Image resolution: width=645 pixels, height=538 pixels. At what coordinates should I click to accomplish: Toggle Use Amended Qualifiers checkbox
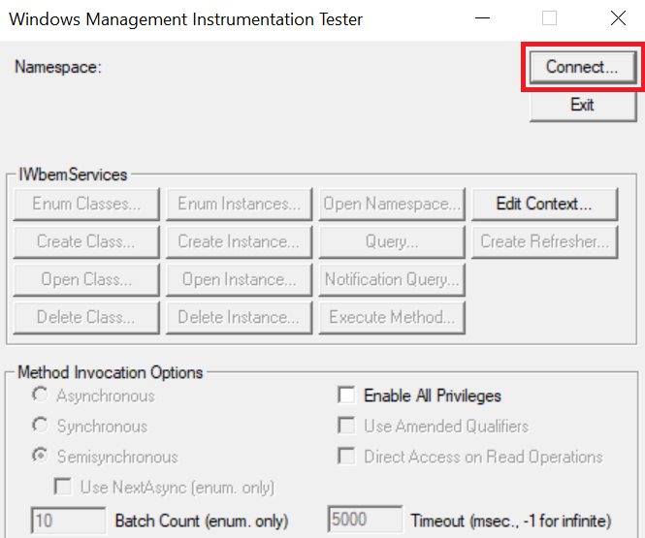(346, 426)
